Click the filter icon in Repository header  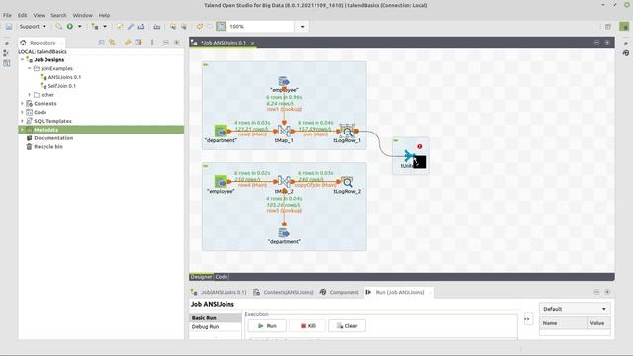[x=112, y=42]
